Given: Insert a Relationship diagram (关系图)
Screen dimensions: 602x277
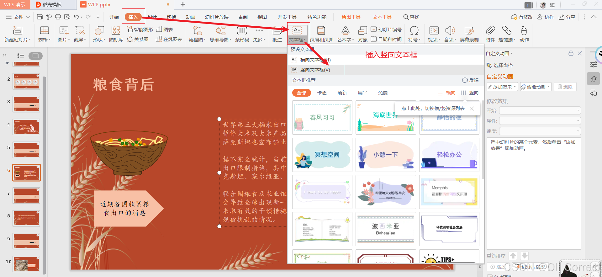Looking at the screenshot, I should coord(138,39).
